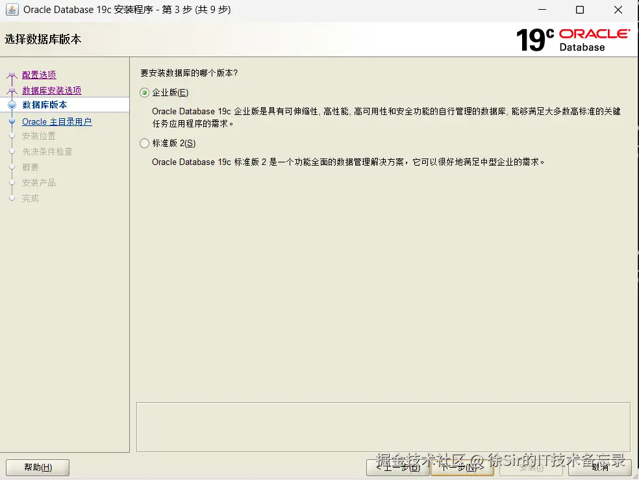Click the enterprise edition description paragraph

(x=386, y=117)
